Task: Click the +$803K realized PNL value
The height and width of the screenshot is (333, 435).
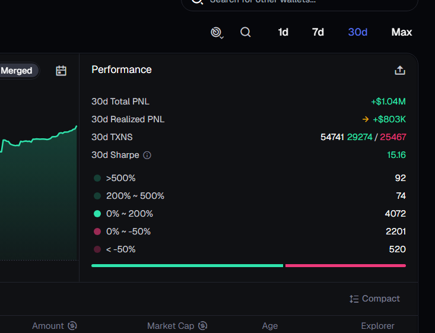Action: coord(389,119)
